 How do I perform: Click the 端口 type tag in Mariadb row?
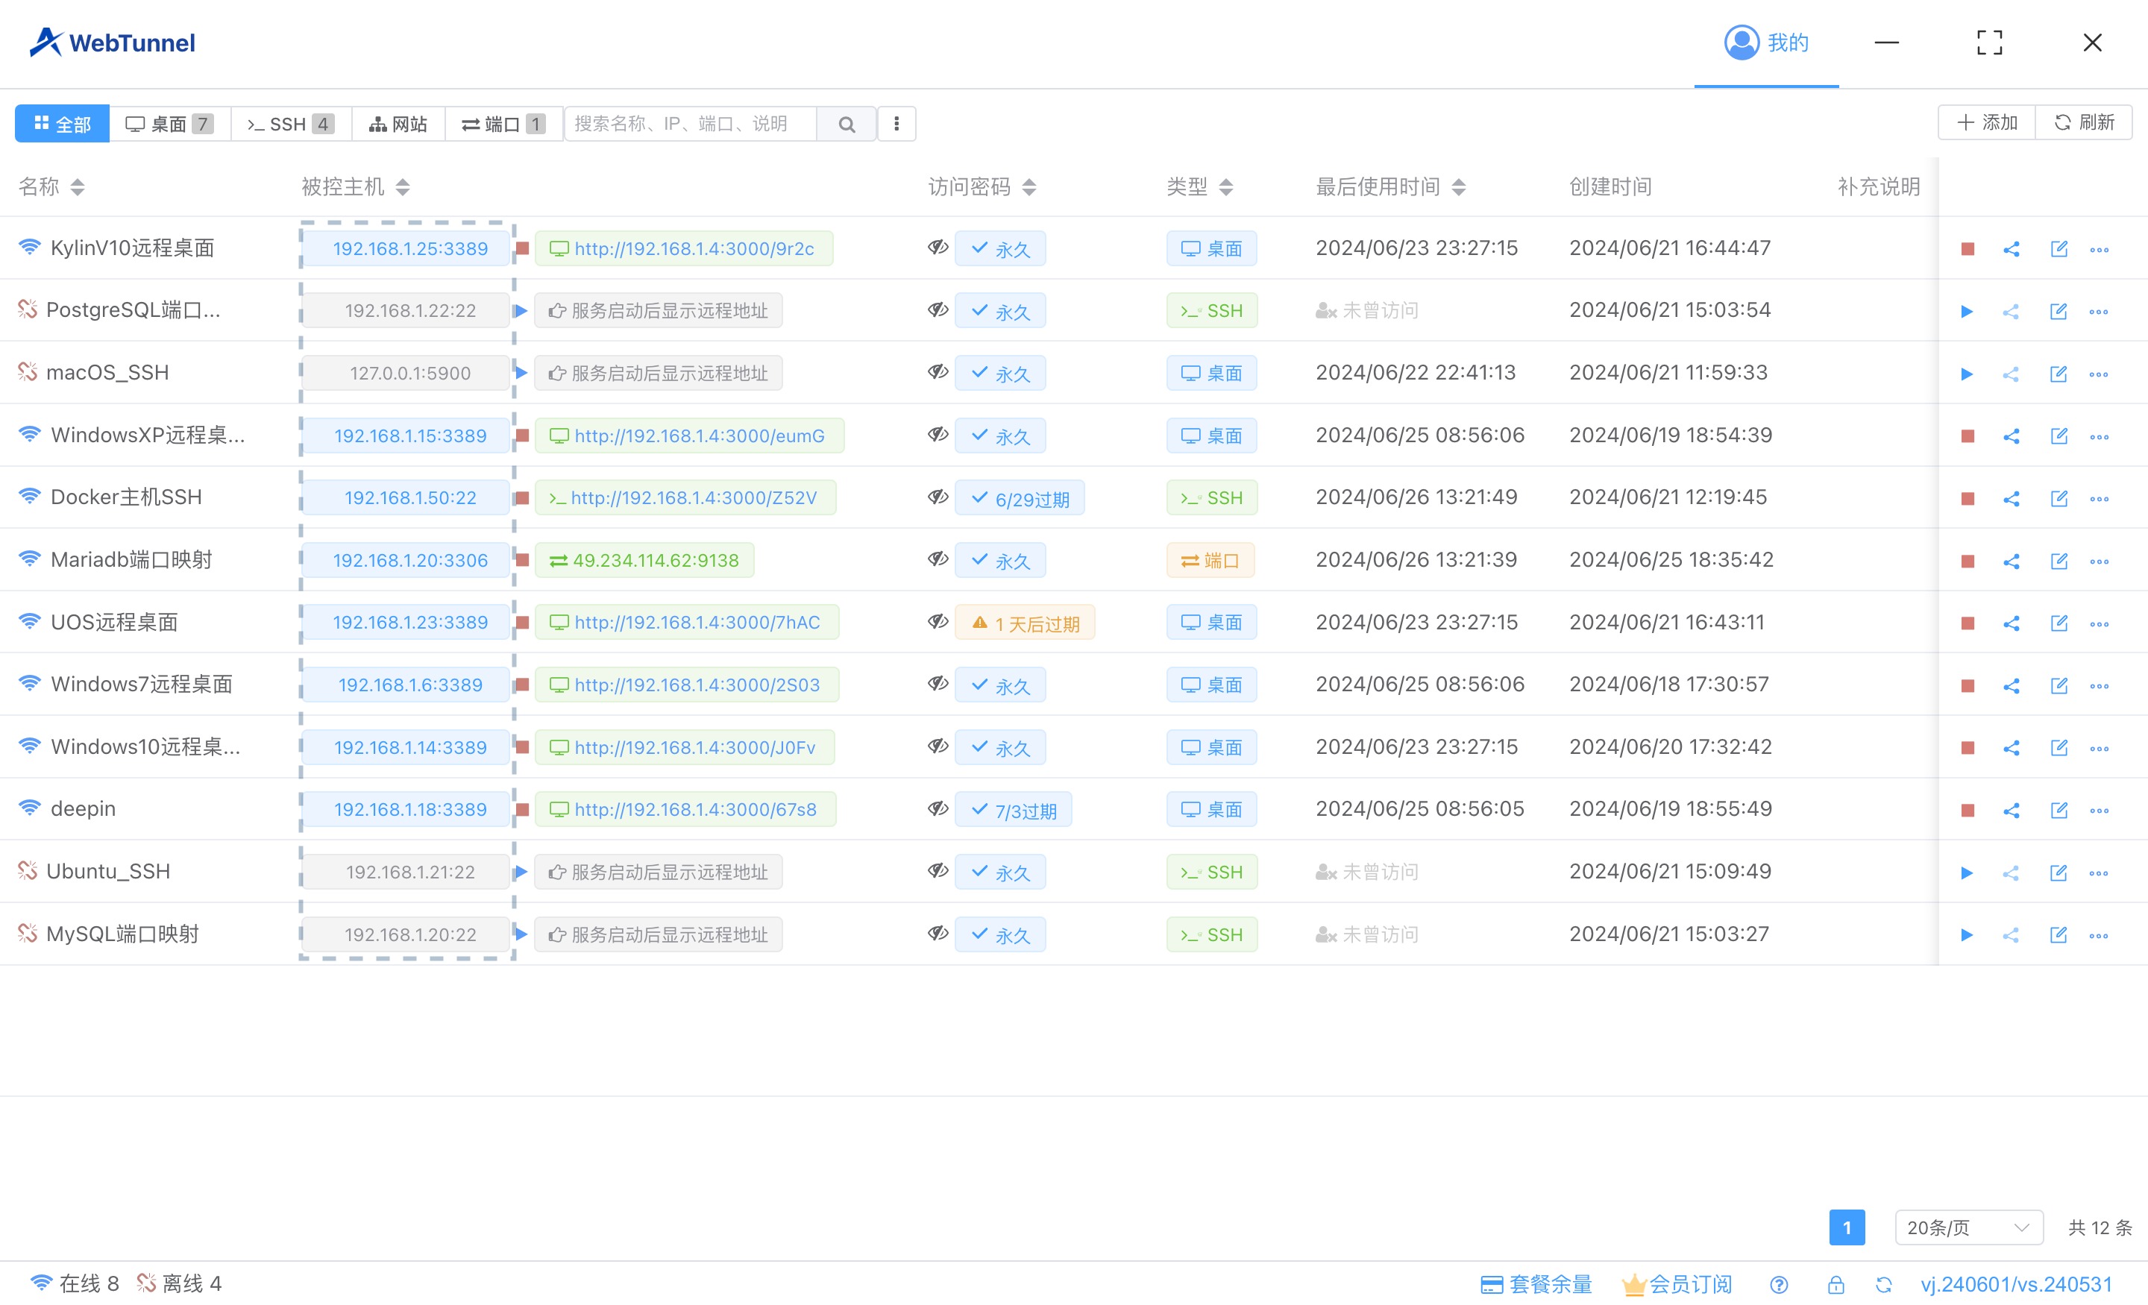coord(1210,561)
